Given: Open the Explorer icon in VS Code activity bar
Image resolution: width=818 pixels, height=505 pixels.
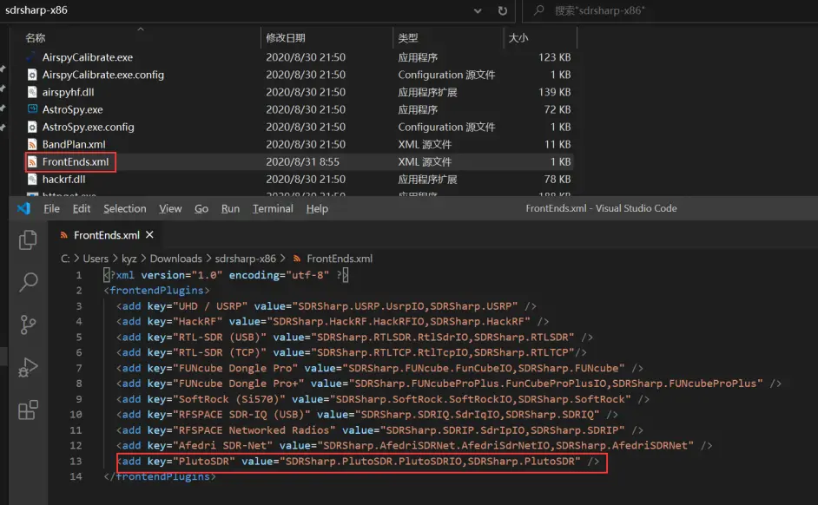Looking at the screenshot, I should (28, 239).
